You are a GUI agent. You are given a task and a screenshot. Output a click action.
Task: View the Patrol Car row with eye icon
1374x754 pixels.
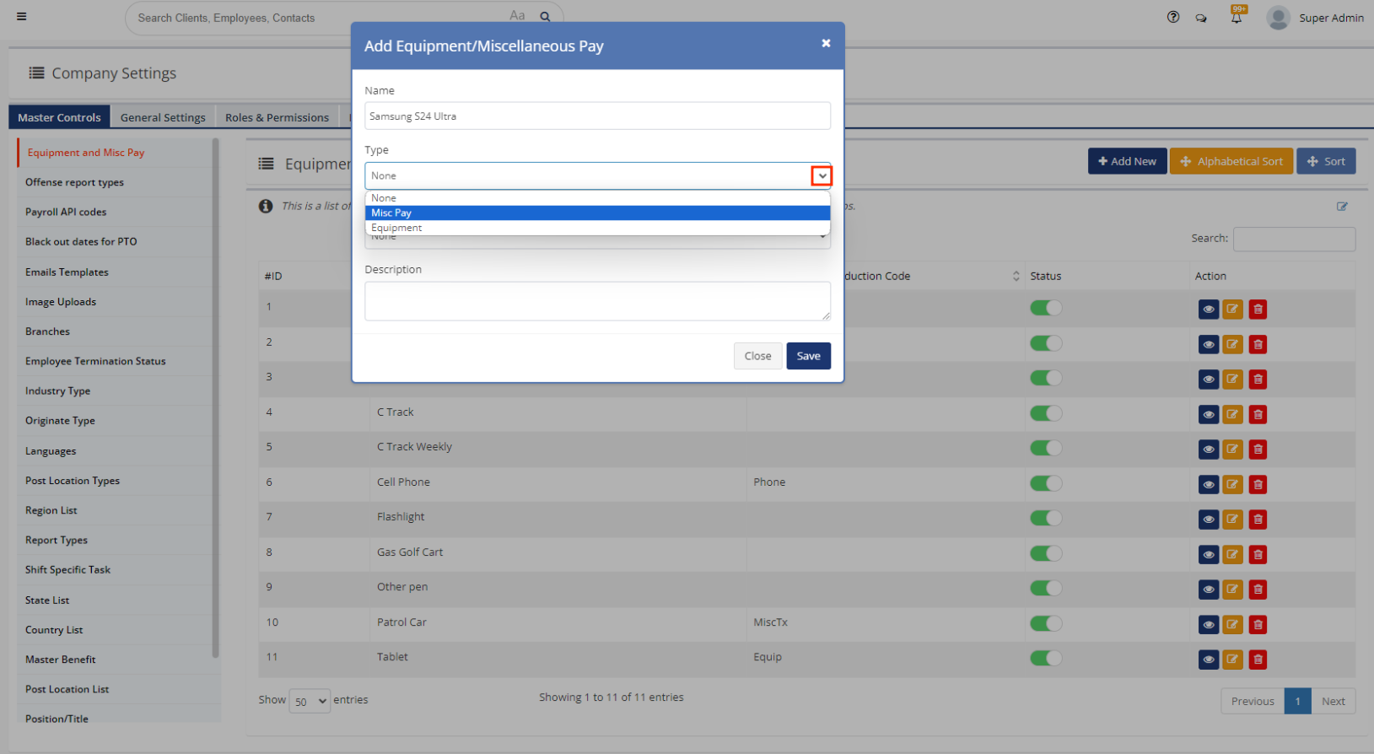pyautogui.click(x=1208, y=625)
